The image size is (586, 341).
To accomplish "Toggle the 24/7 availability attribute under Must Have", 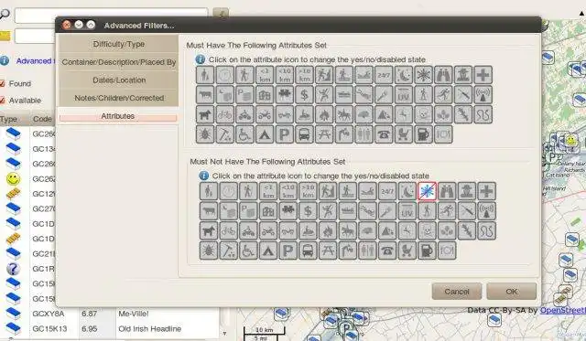I will pos(384,75).
